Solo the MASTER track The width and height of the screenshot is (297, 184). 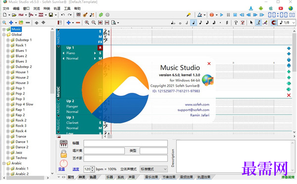pyautogui.click(x=100, y=32)
